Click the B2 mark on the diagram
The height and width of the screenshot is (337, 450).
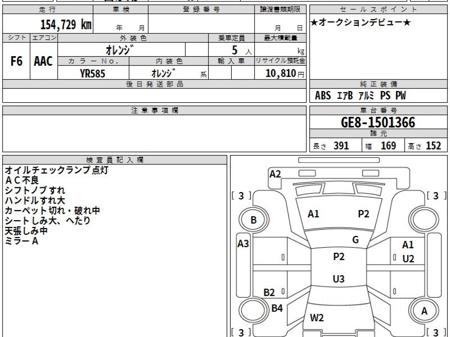[269, 292]
